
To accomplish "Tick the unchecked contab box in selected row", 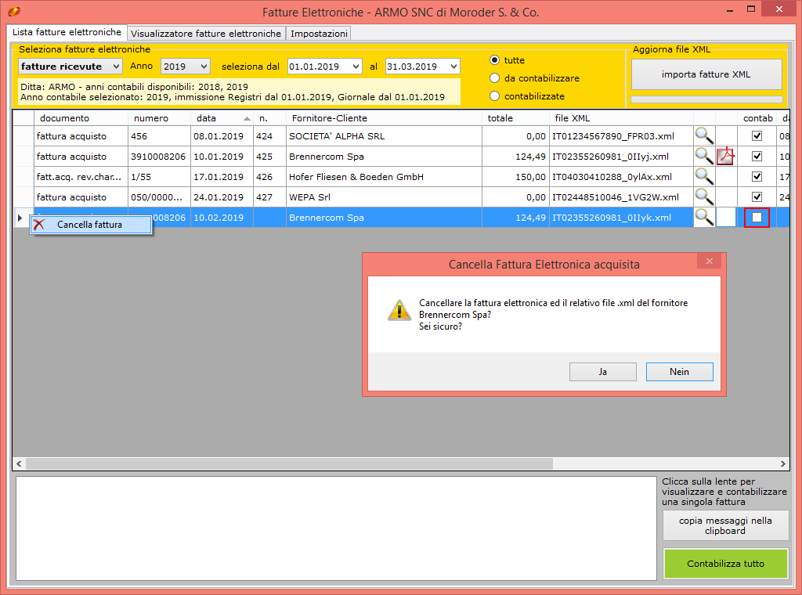I will [x=757, y=218].
